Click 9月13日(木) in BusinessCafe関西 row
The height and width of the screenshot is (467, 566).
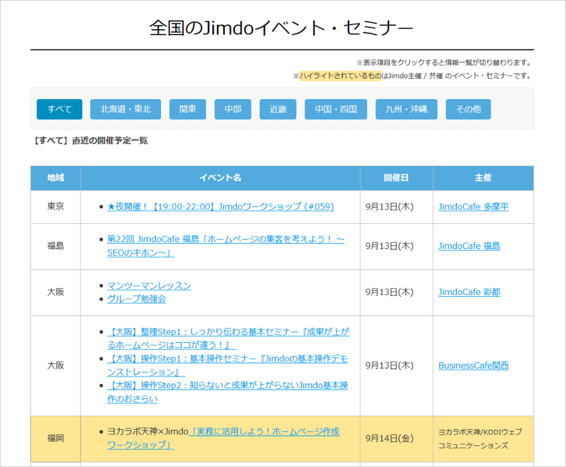click(390, 366)
